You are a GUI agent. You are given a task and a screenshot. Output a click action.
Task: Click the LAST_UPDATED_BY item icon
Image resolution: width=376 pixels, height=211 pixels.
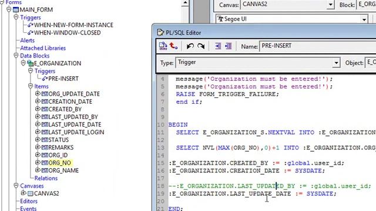tap(45, 117)
